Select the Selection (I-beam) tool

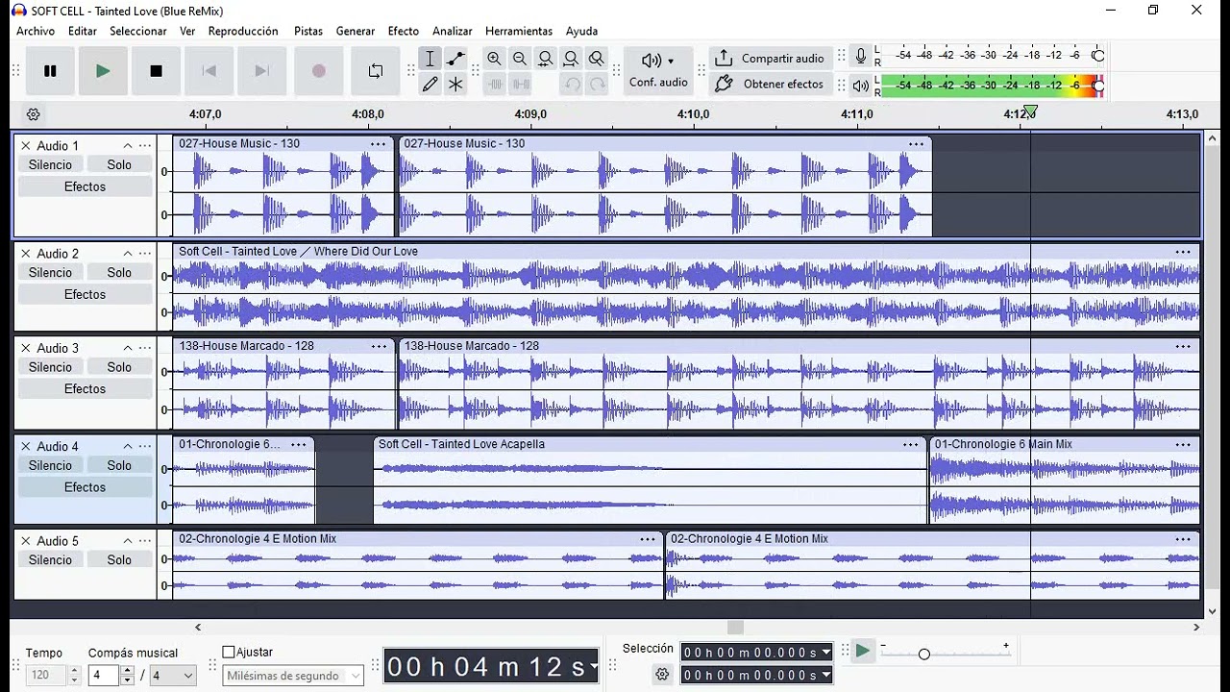(x=430, y=59)
